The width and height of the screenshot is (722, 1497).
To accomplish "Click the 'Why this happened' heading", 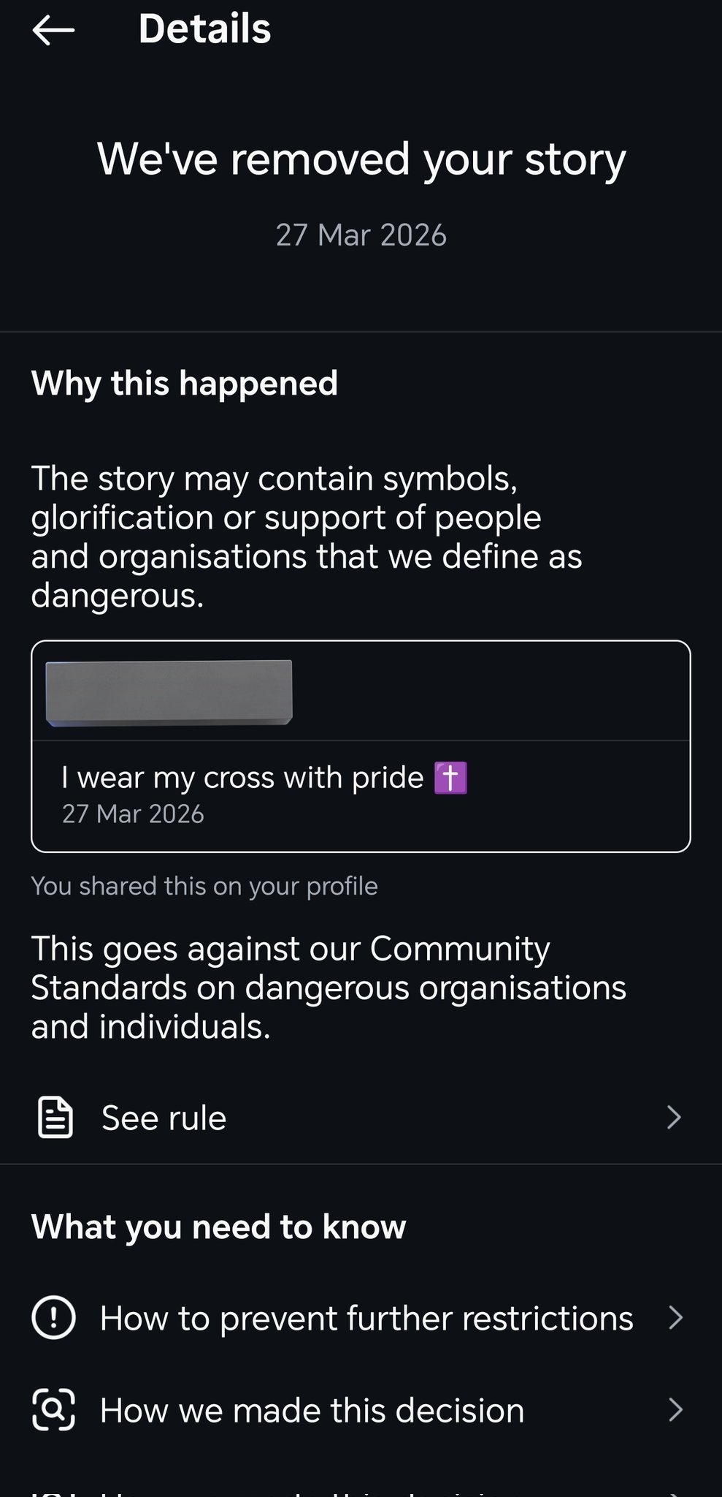I will 185,383.
